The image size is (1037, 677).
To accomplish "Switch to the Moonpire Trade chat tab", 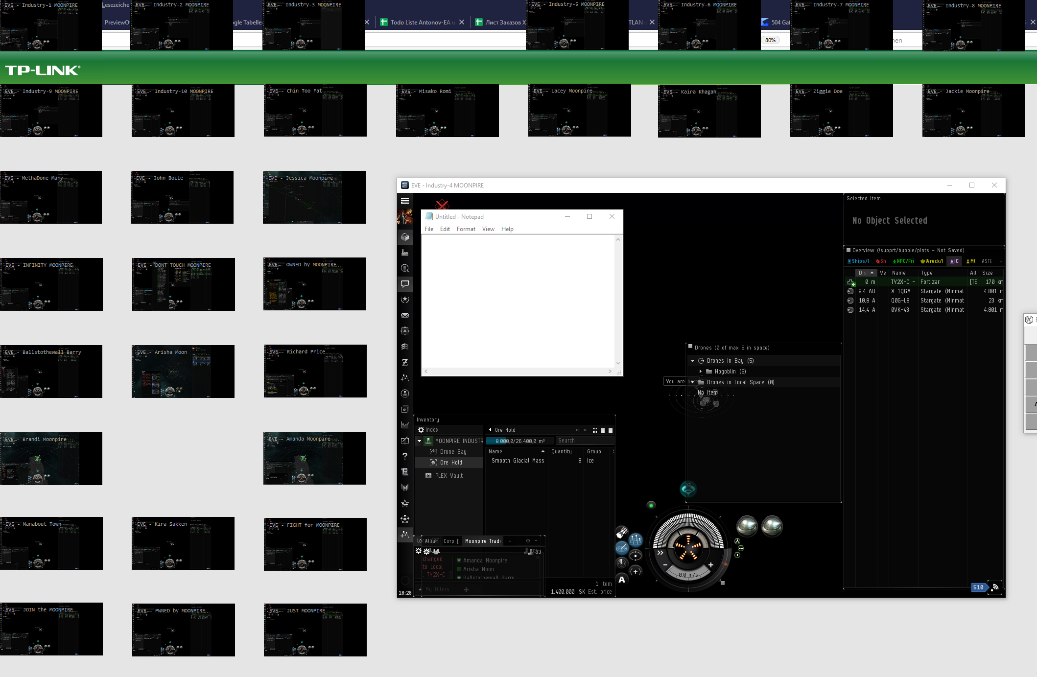I will (x=482, y=541).
